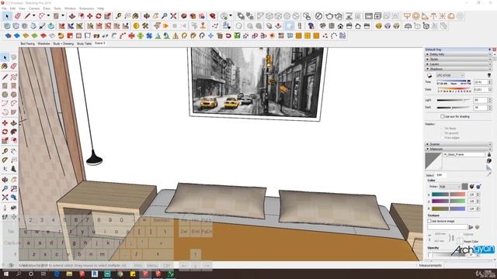Collapse the Materials panel
Image resolution: width=497 pixels, height=279 pixels.
pos(457,149)
